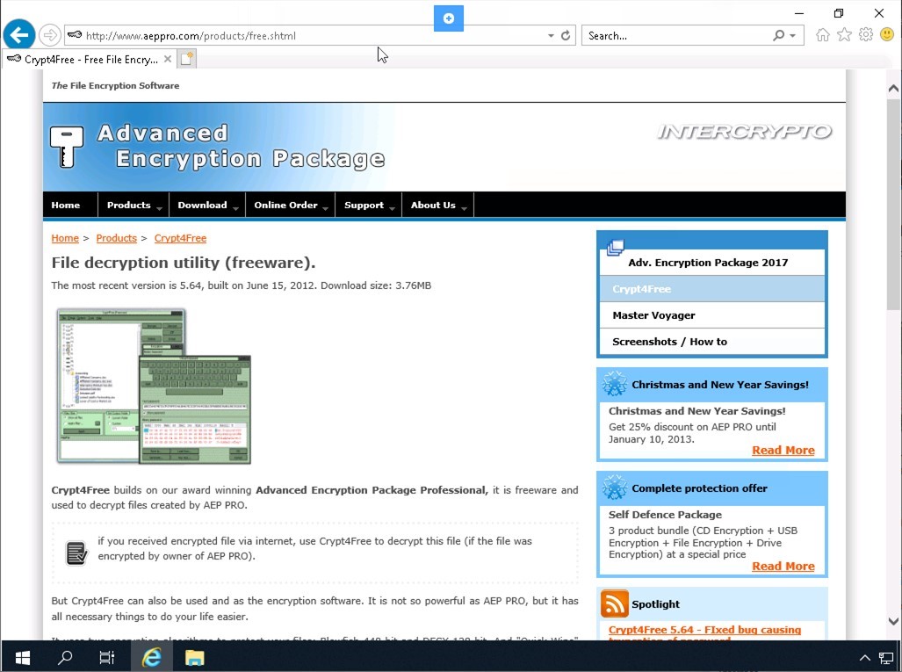Image resolution: width=902 pixels, height=672 pixels.
Task: Open Favorites star icon
Action: [844, 35]
